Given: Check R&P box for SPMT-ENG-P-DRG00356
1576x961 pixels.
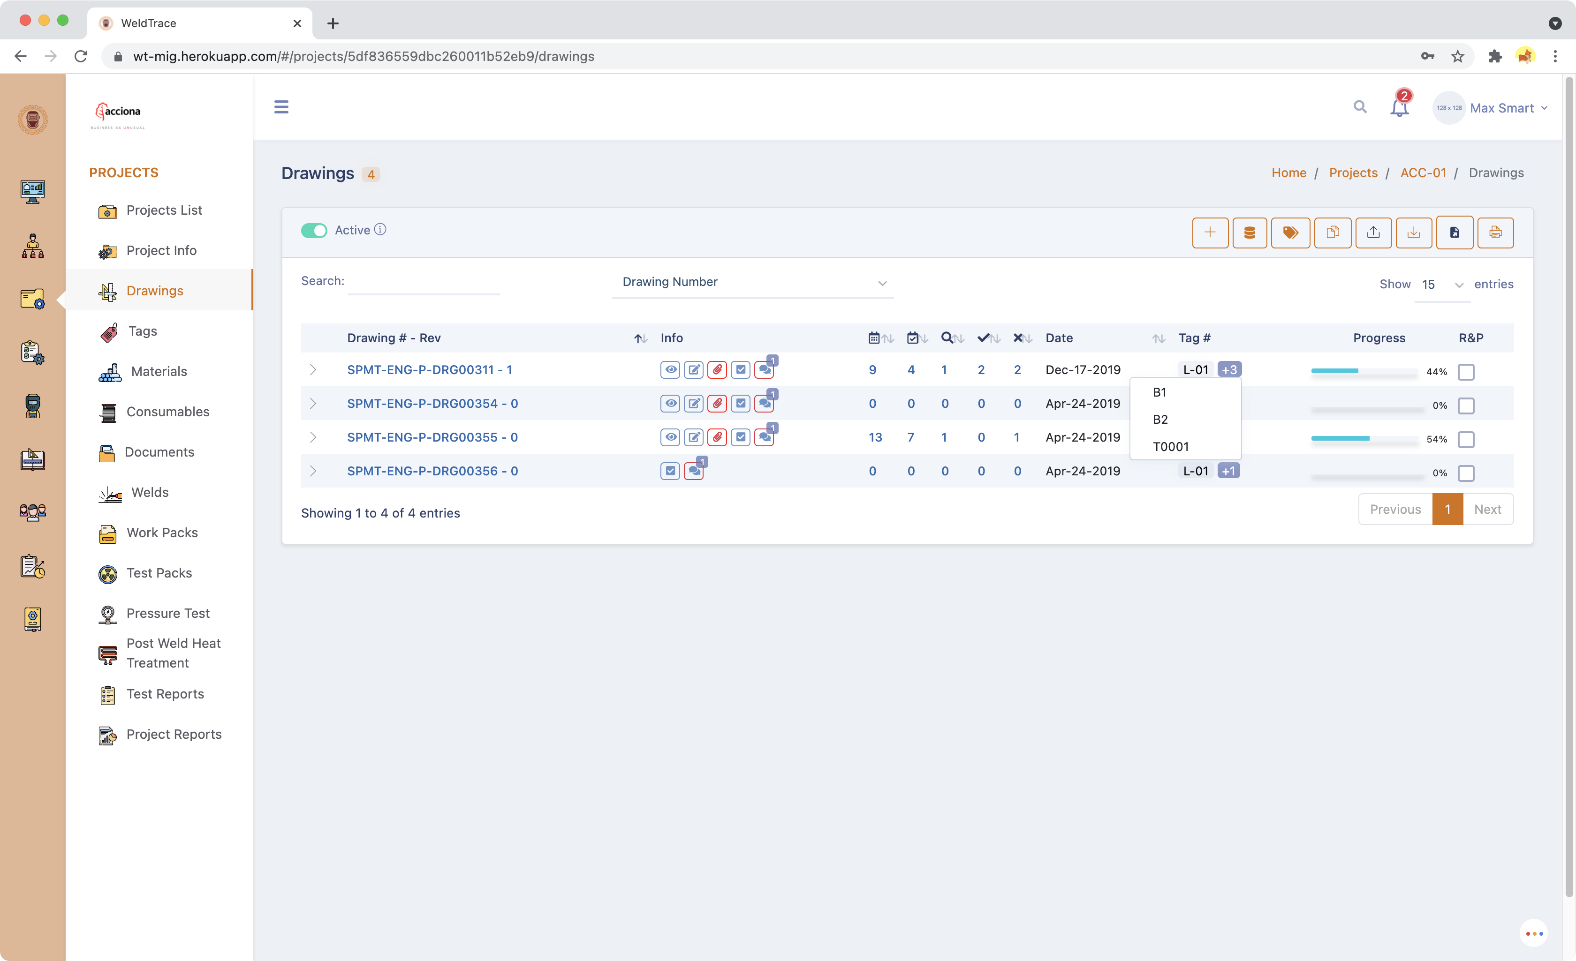Looking at the screenshot, I should (1465, 473).
